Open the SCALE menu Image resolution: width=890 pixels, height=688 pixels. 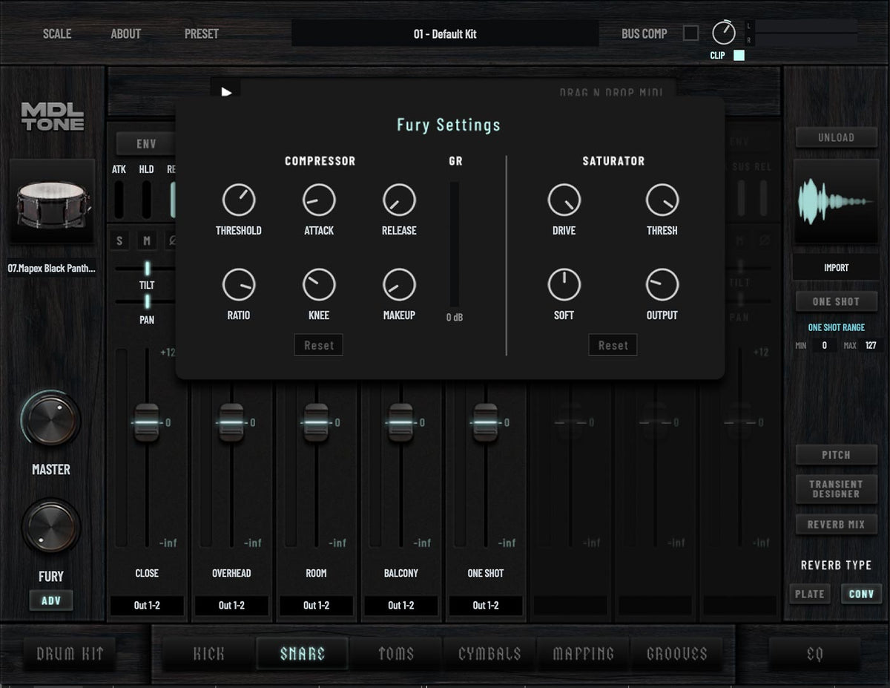pos(57,33)
